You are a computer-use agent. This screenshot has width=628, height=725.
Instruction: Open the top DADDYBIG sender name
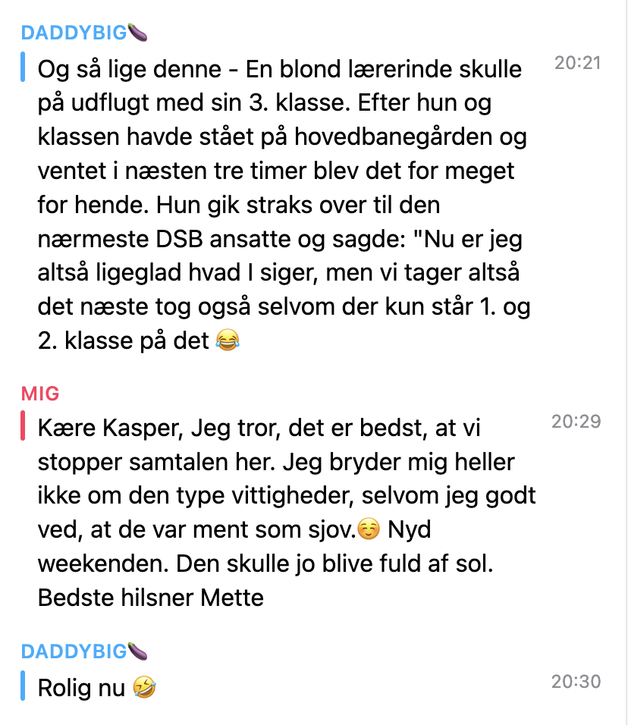[73, 33]
